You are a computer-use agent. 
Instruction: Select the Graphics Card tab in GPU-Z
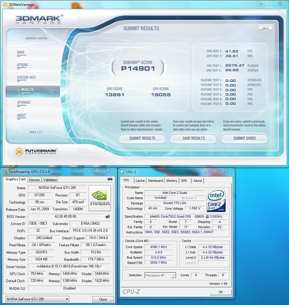point(15,179)
